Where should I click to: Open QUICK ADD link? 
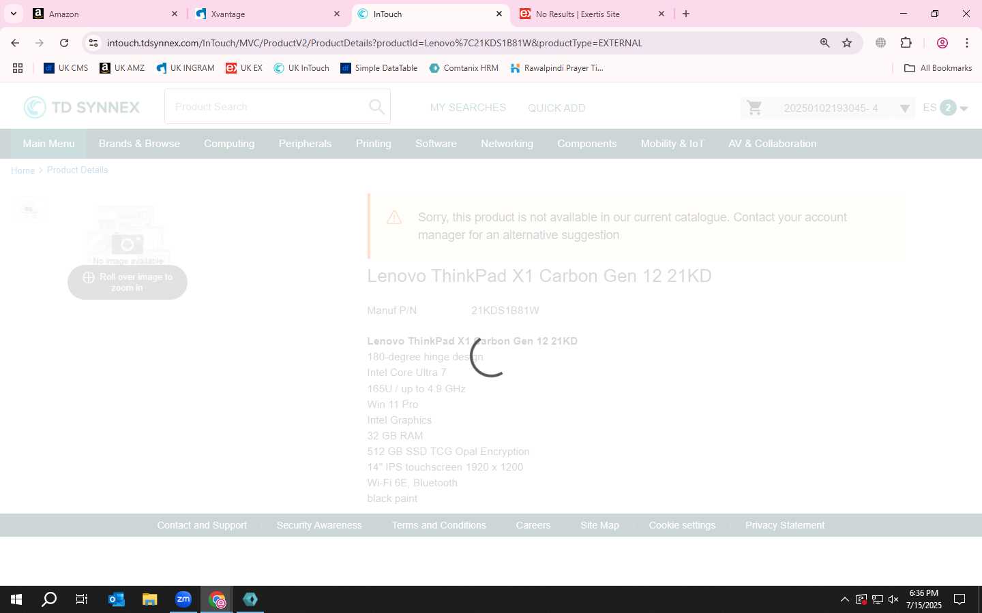tap(556, 108)
